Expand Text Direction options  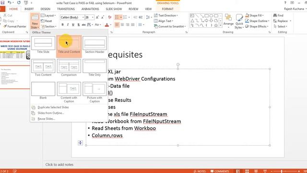tap(166, 15)
